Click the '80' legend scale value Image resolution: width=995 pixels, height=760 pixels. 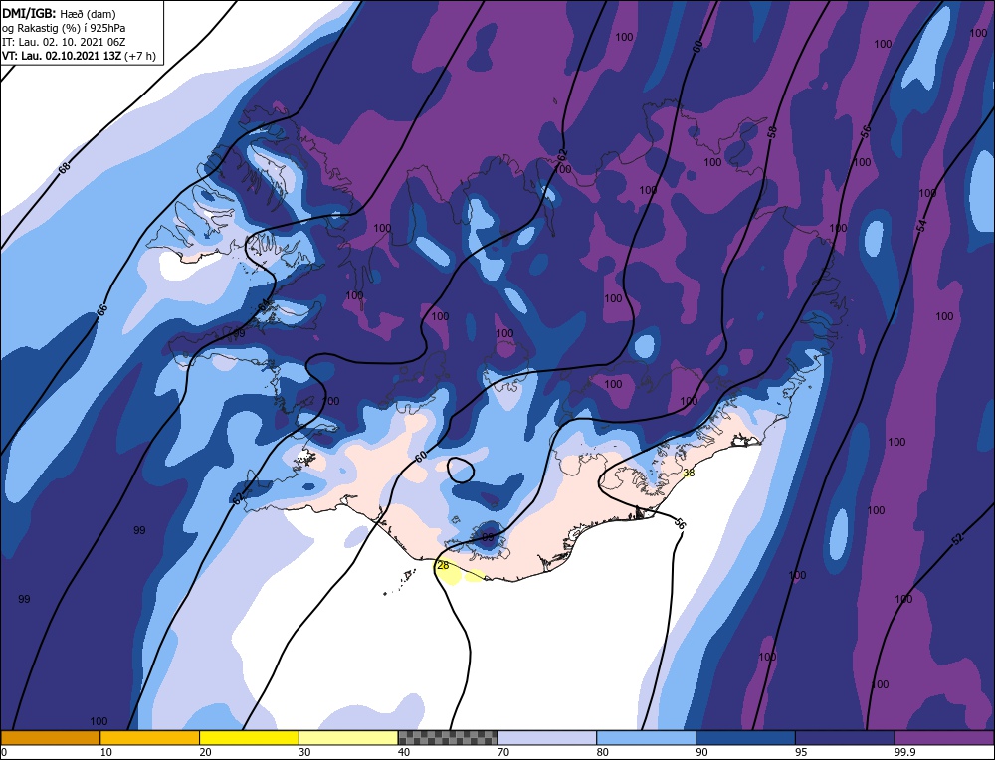point(603,752)
